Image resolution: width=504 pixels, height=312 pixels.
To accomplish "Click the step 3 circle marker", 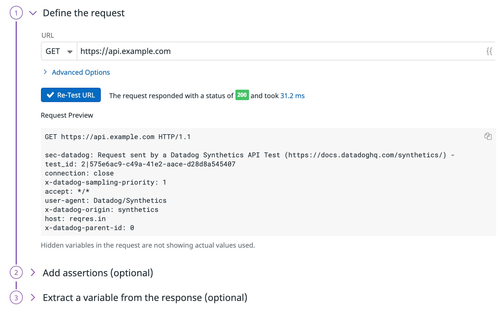I will pos(16,297).
